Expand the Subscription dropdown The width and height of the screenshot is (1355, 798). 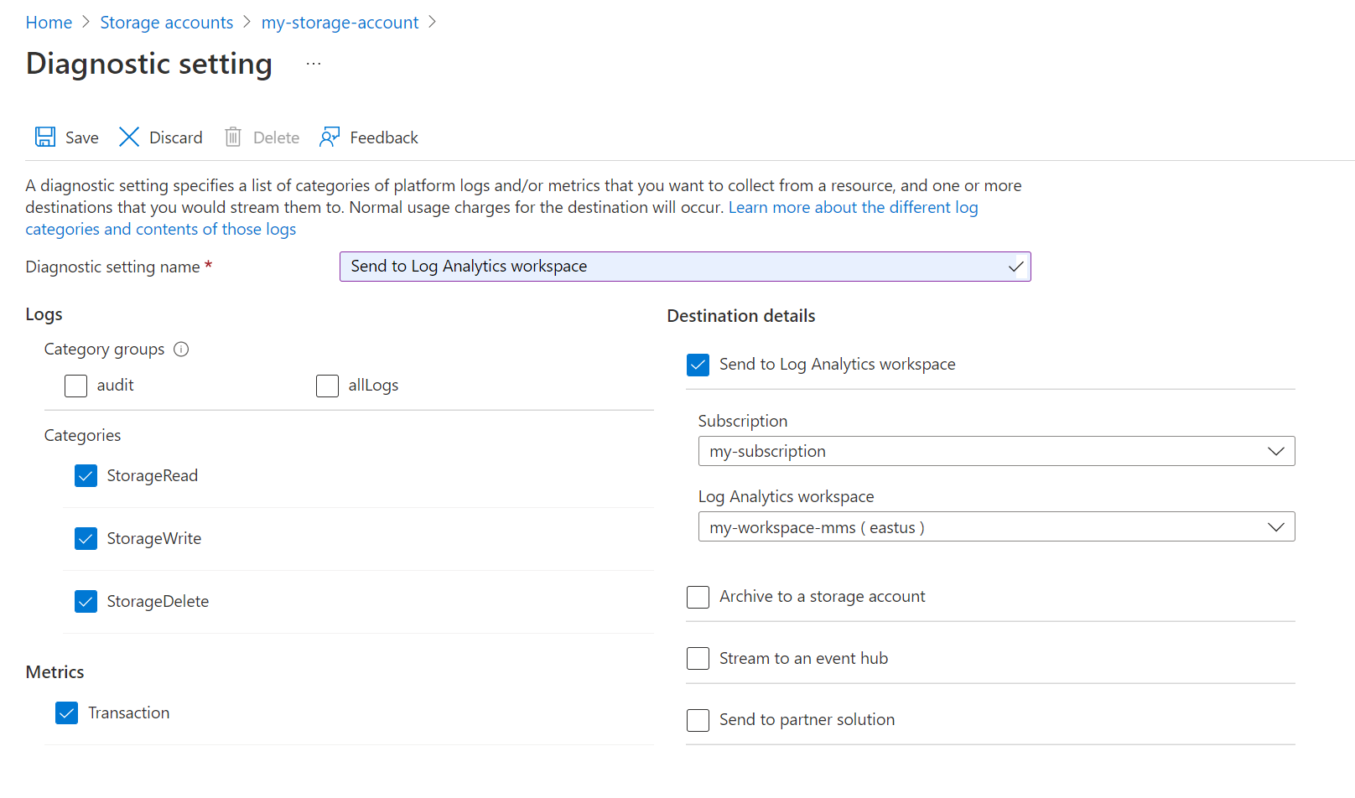click(x=996, y=452)
